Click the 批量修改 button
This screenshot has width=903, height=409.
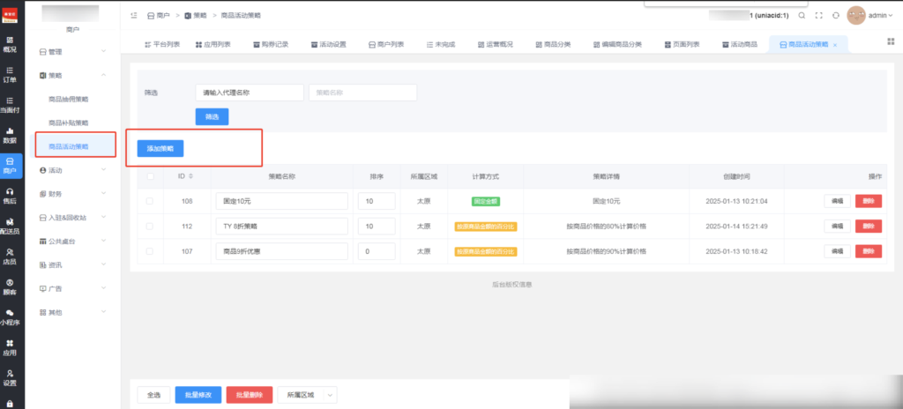[x=198, y=395]
